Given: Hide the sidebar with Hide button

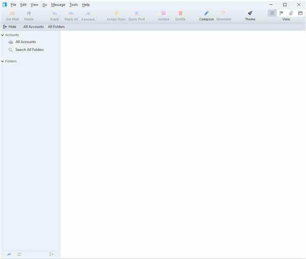Looking at the screenshot, I should coord(10,27).
